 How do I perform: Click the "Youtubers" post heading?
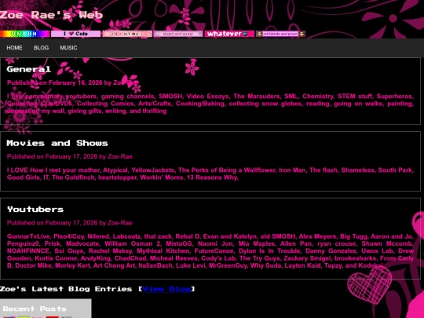(35, 210)
